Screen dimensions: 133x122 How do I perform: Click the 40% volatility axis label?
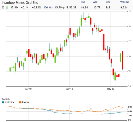click(x=130, y=111)
